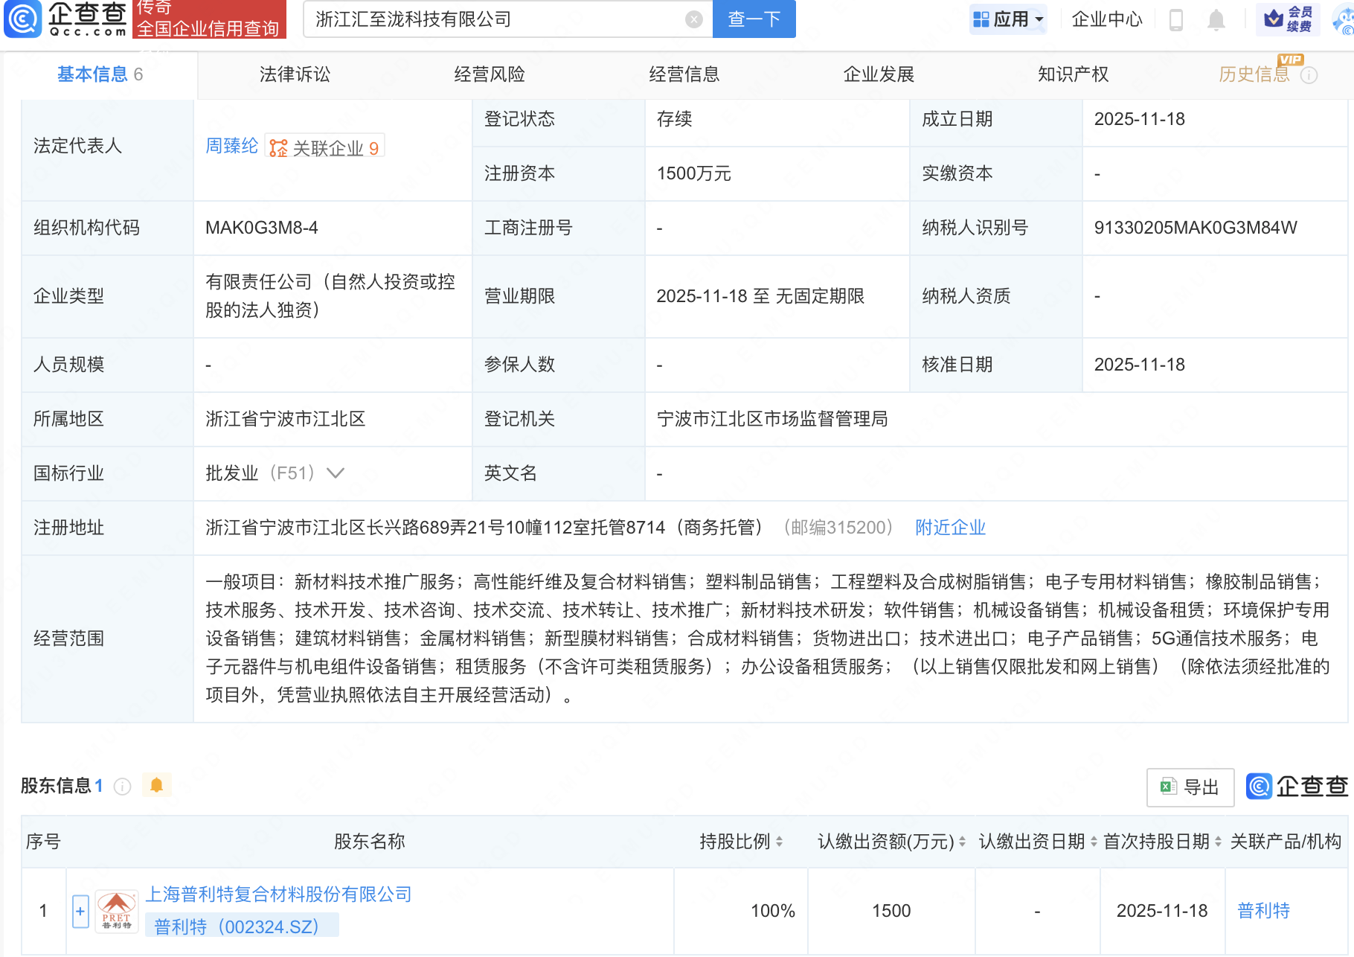Expand the shareholder row plus button

click(x=80, y=911)
